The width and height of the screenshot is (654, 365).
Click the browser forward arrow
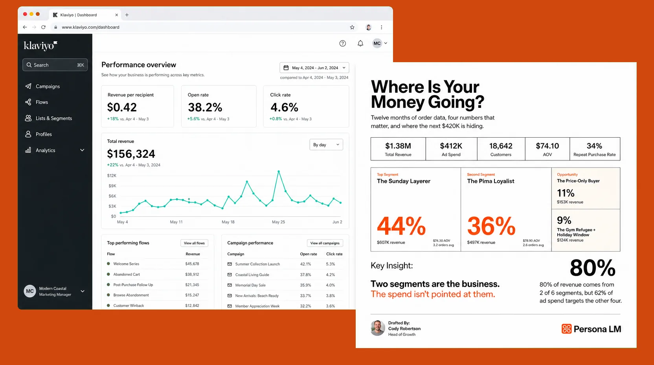[34, 27]
